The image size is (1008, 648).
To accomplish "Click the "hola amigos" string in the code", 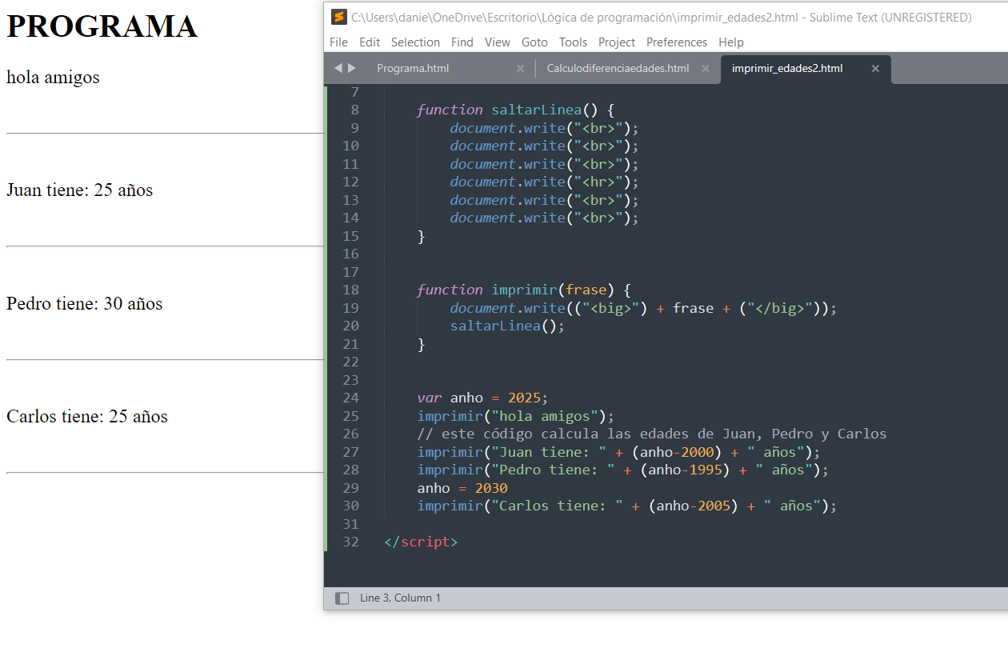I will click(x=545, y=416).
